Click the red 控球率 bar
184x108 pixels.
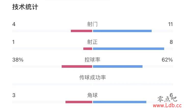tap(77, 66)
